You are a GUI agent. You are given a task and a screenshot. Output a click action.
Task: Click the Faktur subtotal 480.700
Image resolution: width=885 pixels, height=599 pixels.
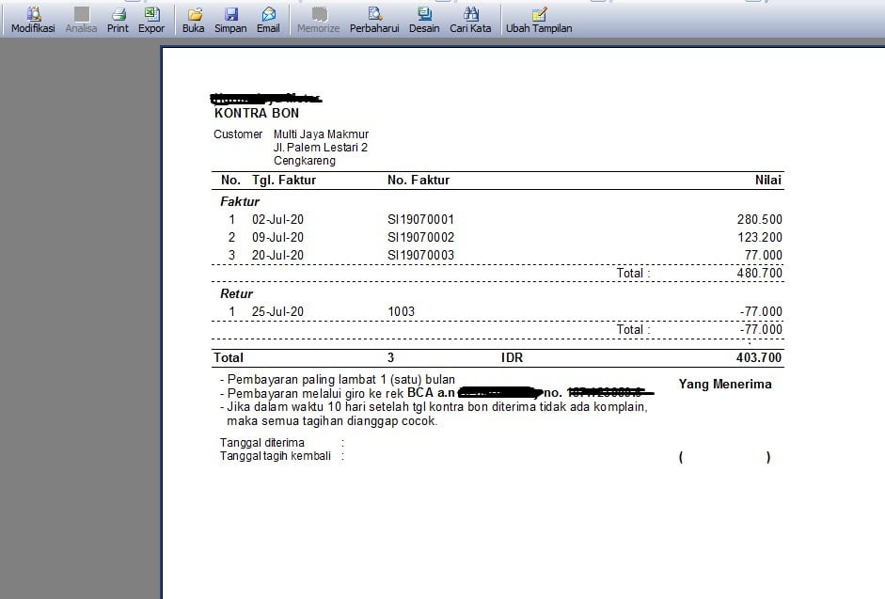pos(760,274)
